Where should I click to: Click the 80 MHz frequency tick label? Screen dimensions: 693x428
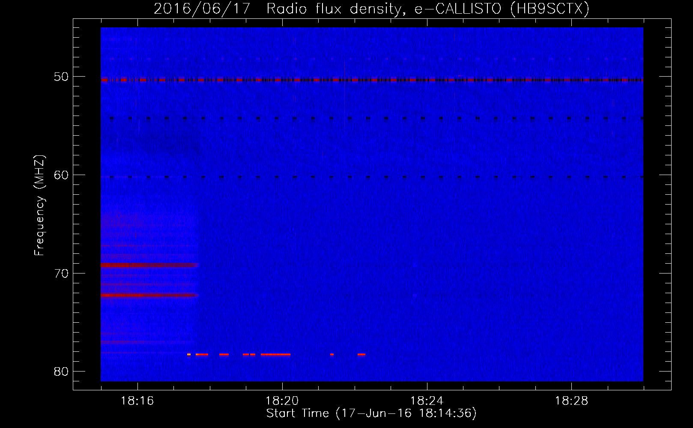click(61, 372)
